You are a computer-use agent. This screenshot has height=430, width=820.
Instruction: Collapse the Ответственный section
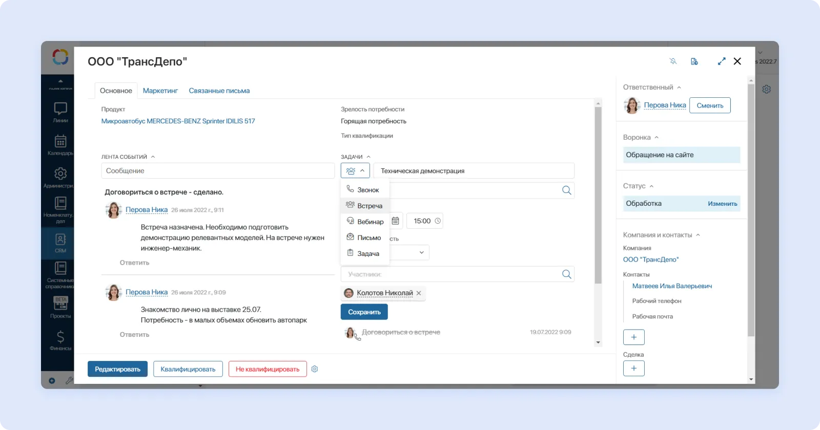[x=679, y=88]
